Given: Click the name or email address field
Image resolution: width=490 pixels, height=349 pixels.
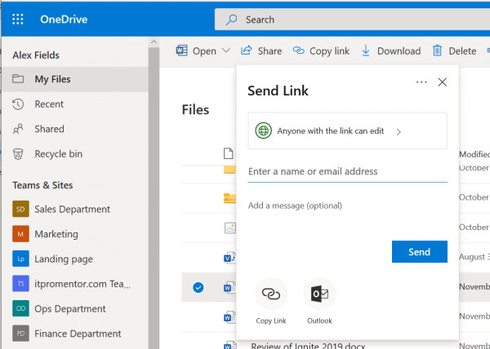Looking at the screenshot, I should click(x=348, y=171).
